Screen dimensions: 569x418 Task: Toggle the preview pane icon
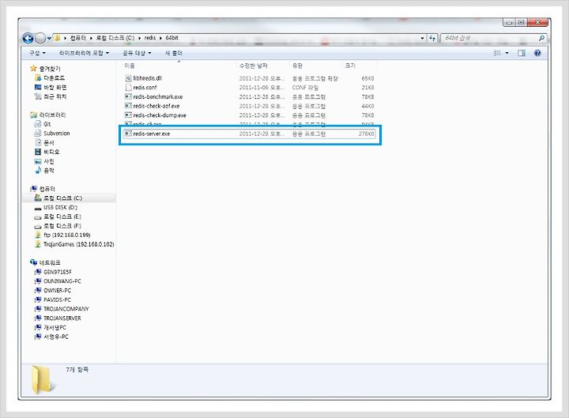point(522,53)
